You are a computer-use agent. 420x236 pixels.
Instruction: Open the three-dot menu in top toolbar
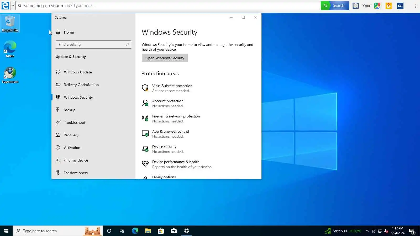416,6
